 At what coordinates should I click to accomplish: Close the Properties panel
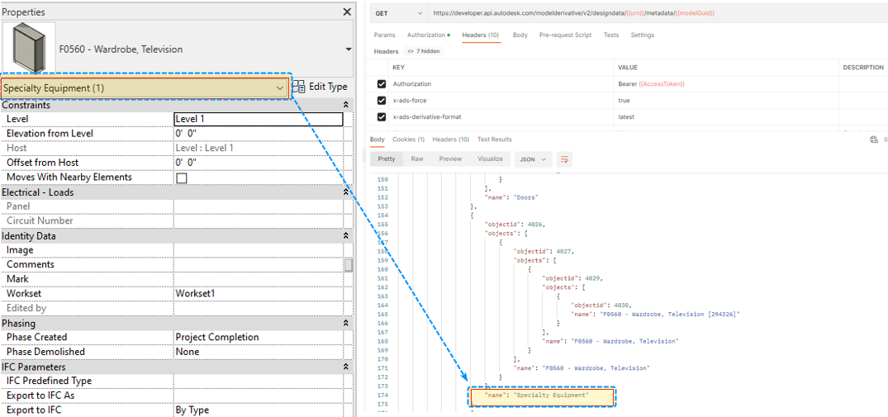(347, 12)
